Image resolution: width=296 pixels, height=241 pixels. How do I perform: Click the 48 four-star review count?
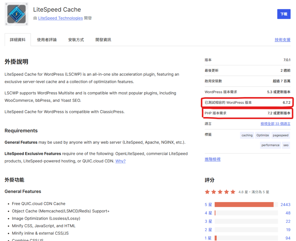coord(288,213)
